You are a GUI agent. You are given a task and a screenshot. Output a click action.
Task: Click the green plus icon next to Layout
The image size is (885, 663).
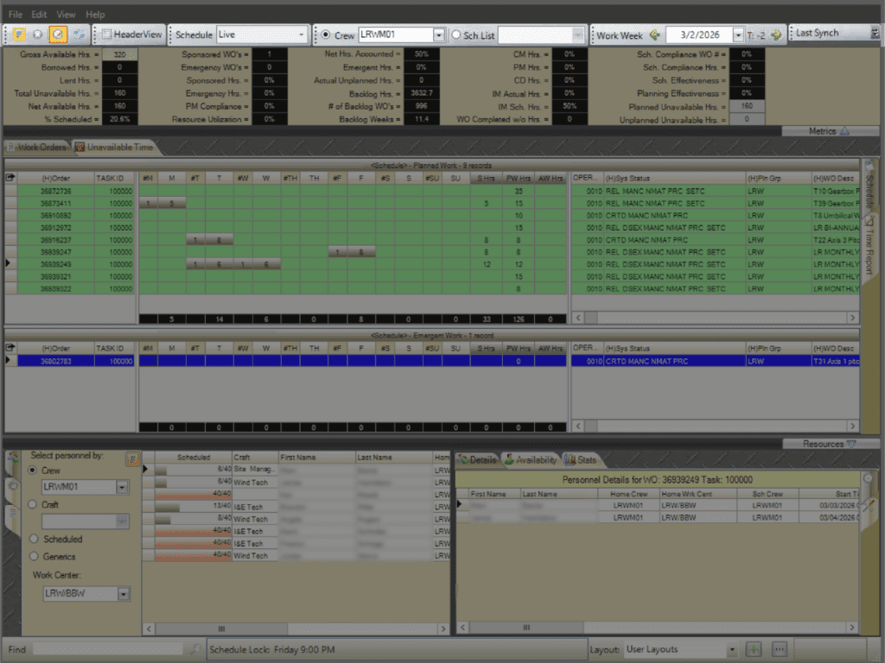point(754,649)
